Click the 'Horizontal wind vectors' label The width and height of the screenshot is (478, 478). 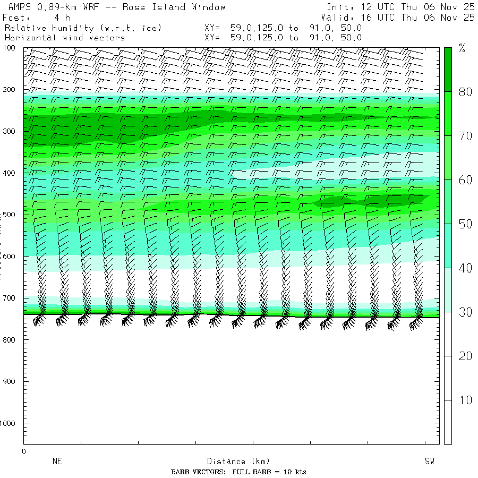click(65, 38)
